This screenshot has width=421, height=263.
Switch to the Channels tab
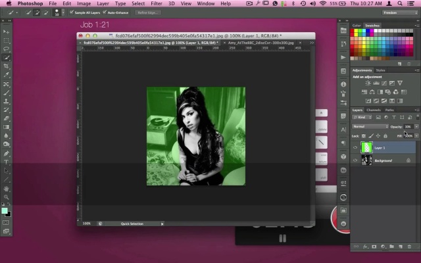coord(374,110)
